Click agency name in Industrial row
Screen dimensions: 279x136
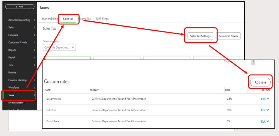119,110
